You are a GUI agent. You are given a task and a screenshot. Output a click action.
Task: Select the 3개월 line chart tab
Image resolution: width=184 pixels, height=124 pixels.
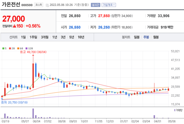tap(45, 37)
